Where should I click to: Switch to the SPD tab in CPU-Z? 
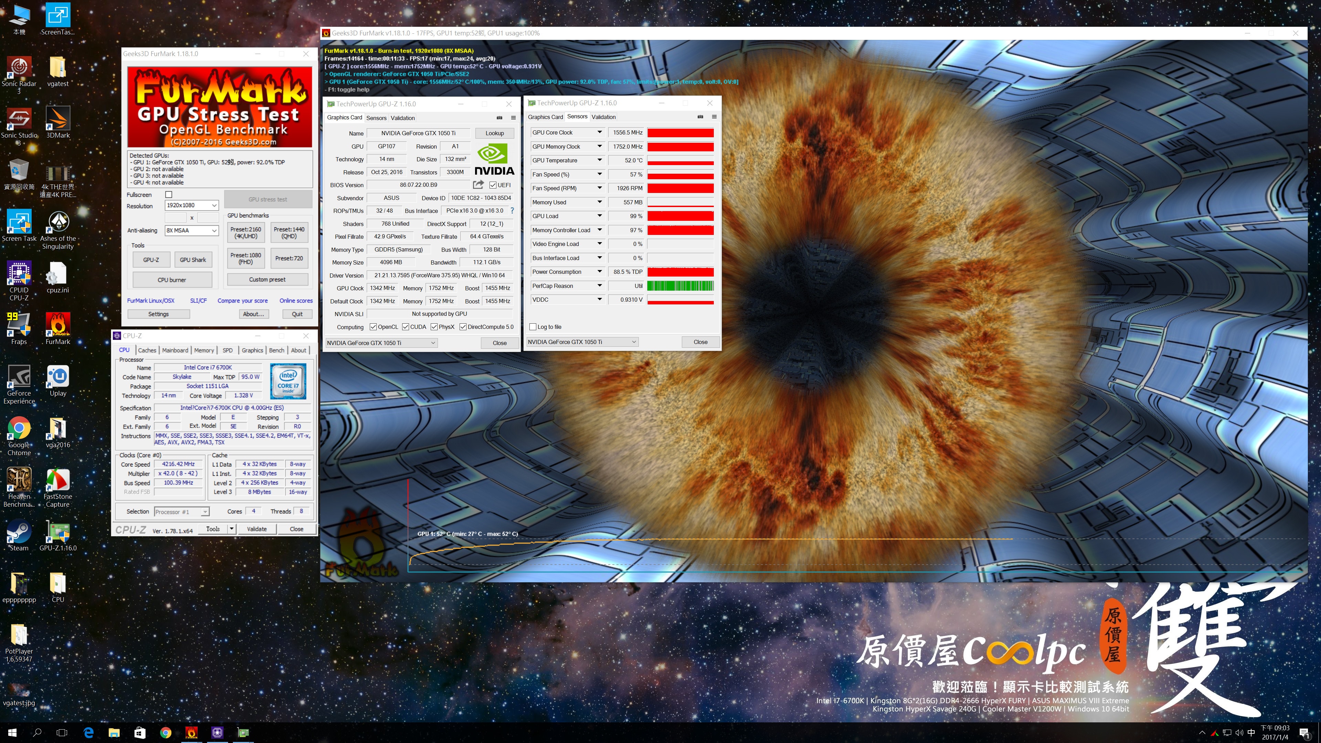point(228,350)
